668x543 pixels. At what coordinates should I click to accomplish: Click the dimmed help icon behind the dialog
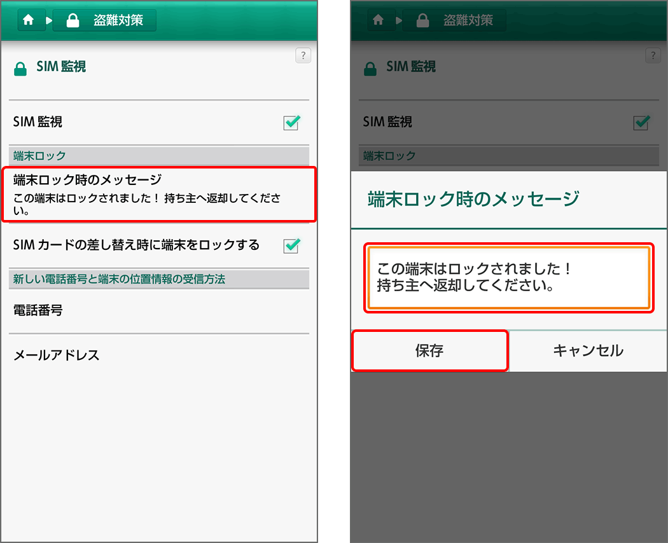tap(653, 55)
